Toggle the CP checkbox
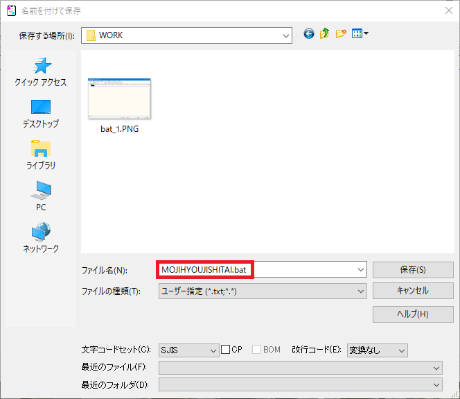The height and width of the screenshot is (399, 460). pos(225,349)
